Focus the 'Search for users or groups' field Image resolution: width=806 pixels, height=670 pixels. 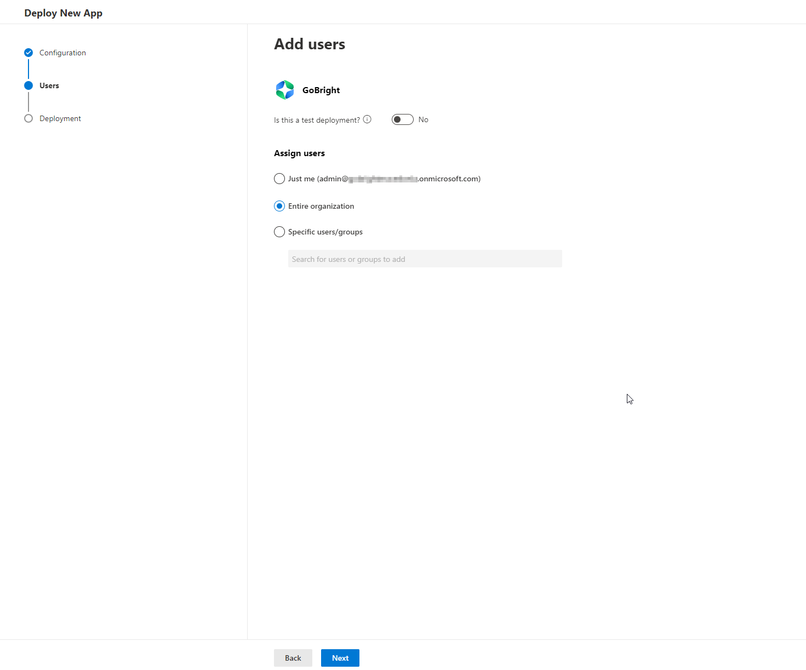click(x=425, y=259)
